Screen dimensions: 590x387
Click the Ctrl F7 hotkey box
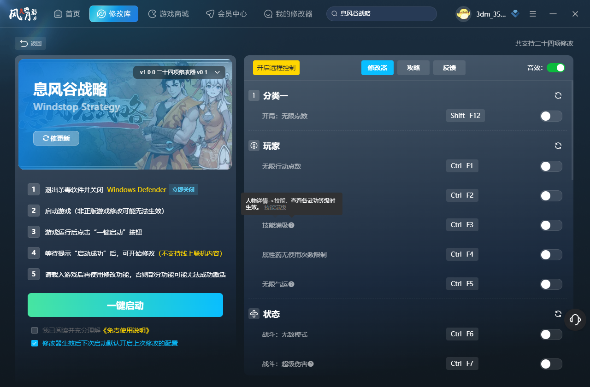(462, 364)
